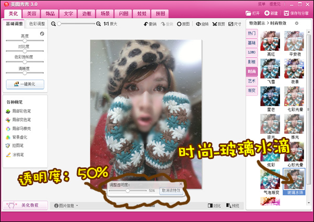The height and width of the screenshot is (222, 314).
Task: Click the 预览 preview icon
Action: coord(229,206)
